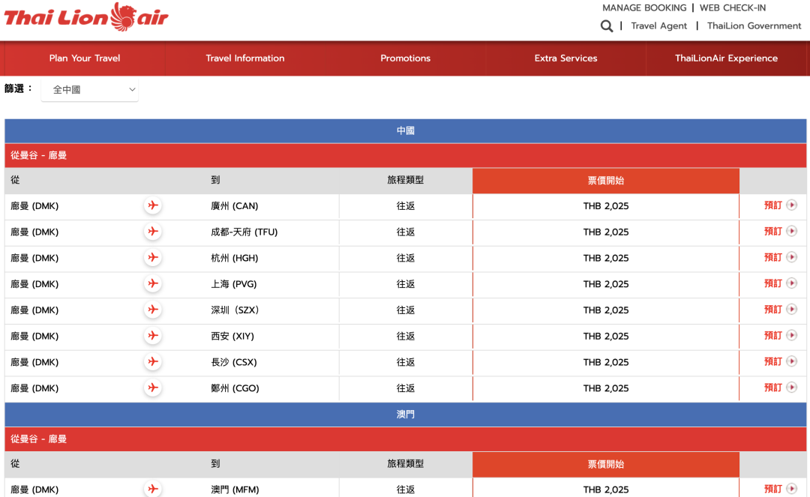Click destination 廣州 (CAN)
This screenshot has height=497, width=810.
click(235, 206)
